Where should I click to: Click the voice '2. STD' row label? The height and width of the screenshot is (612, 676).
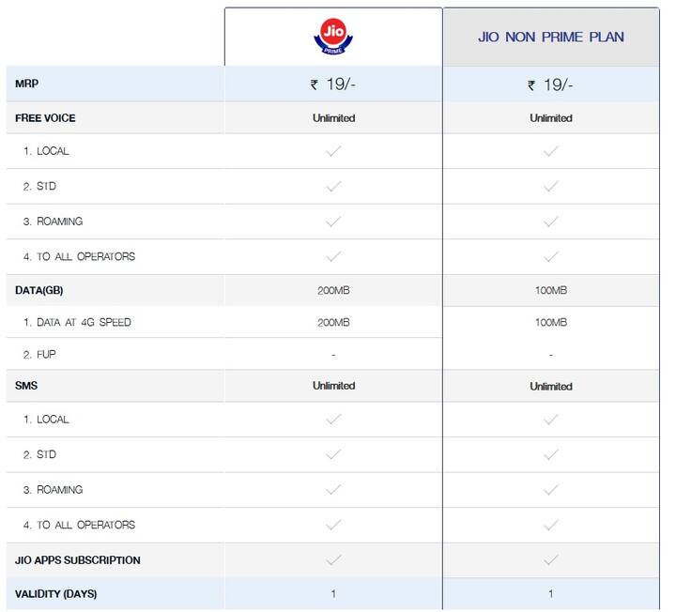click(x=39, y=186)
